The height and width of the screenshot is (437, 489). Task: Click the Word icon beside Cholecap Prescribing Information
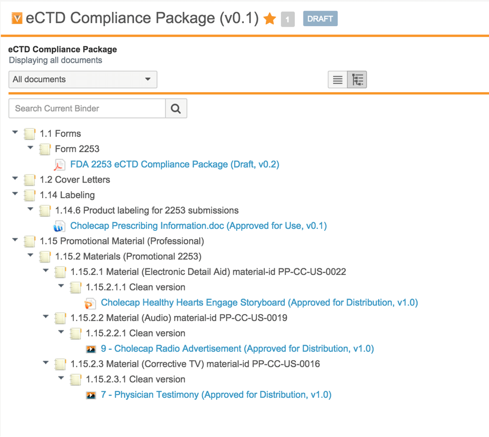[x=60, y=226]
